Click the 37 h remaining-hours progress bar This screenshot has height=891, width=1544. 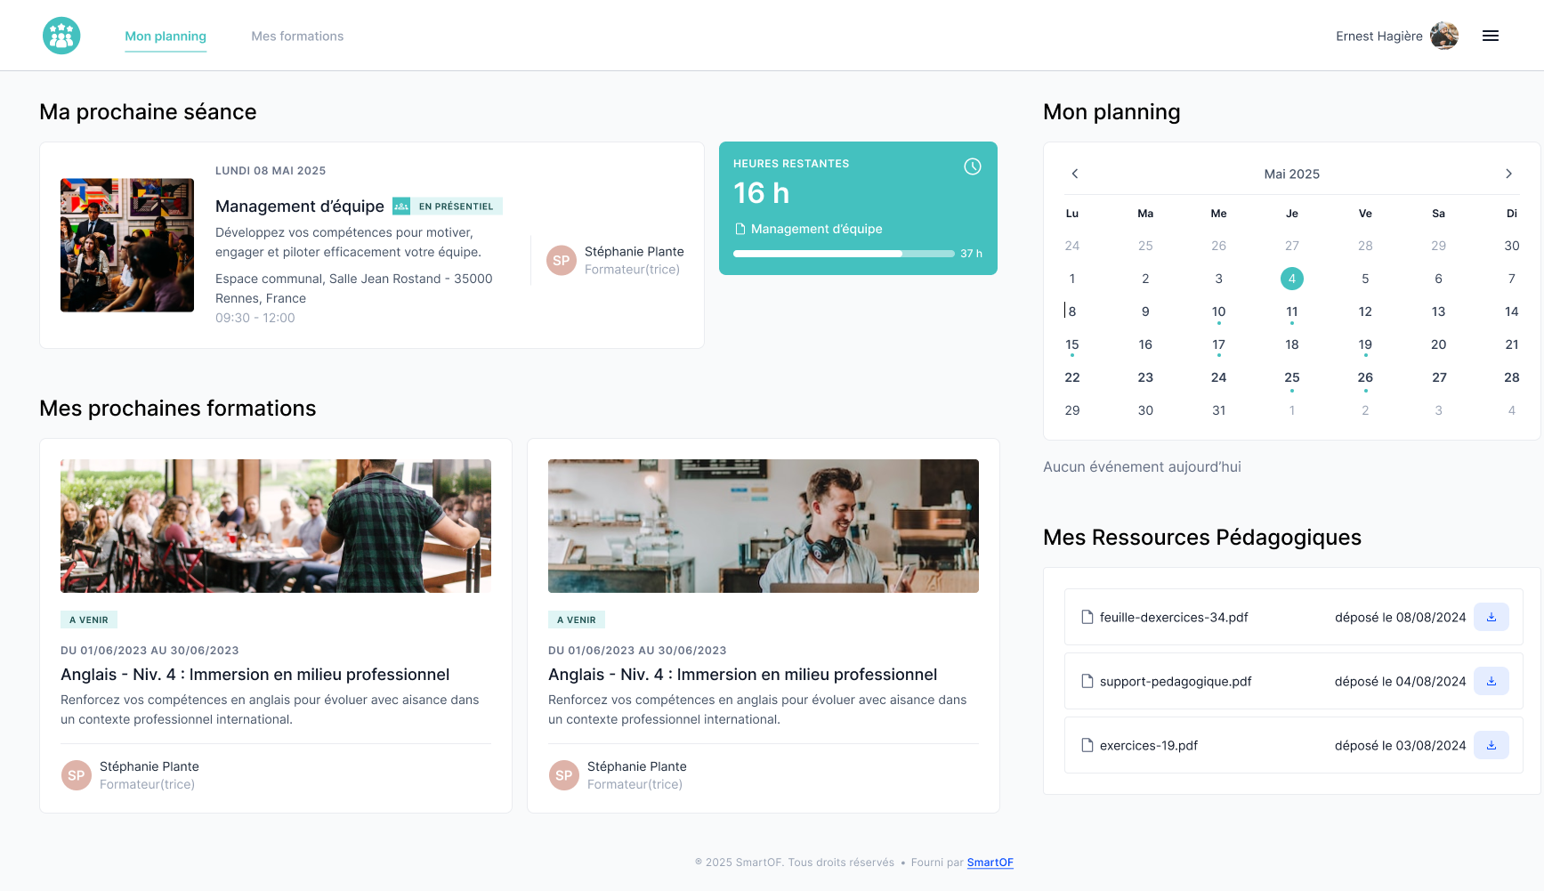click(x=844, y=254)
